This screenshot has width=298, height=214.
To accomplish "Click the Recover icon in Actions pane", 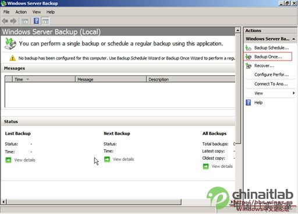I will [249, 66].
